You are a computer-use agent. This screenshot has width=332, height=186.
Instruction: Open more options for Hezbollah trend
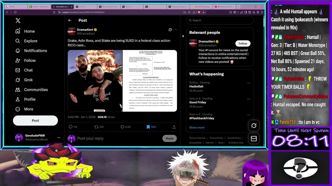248,83
